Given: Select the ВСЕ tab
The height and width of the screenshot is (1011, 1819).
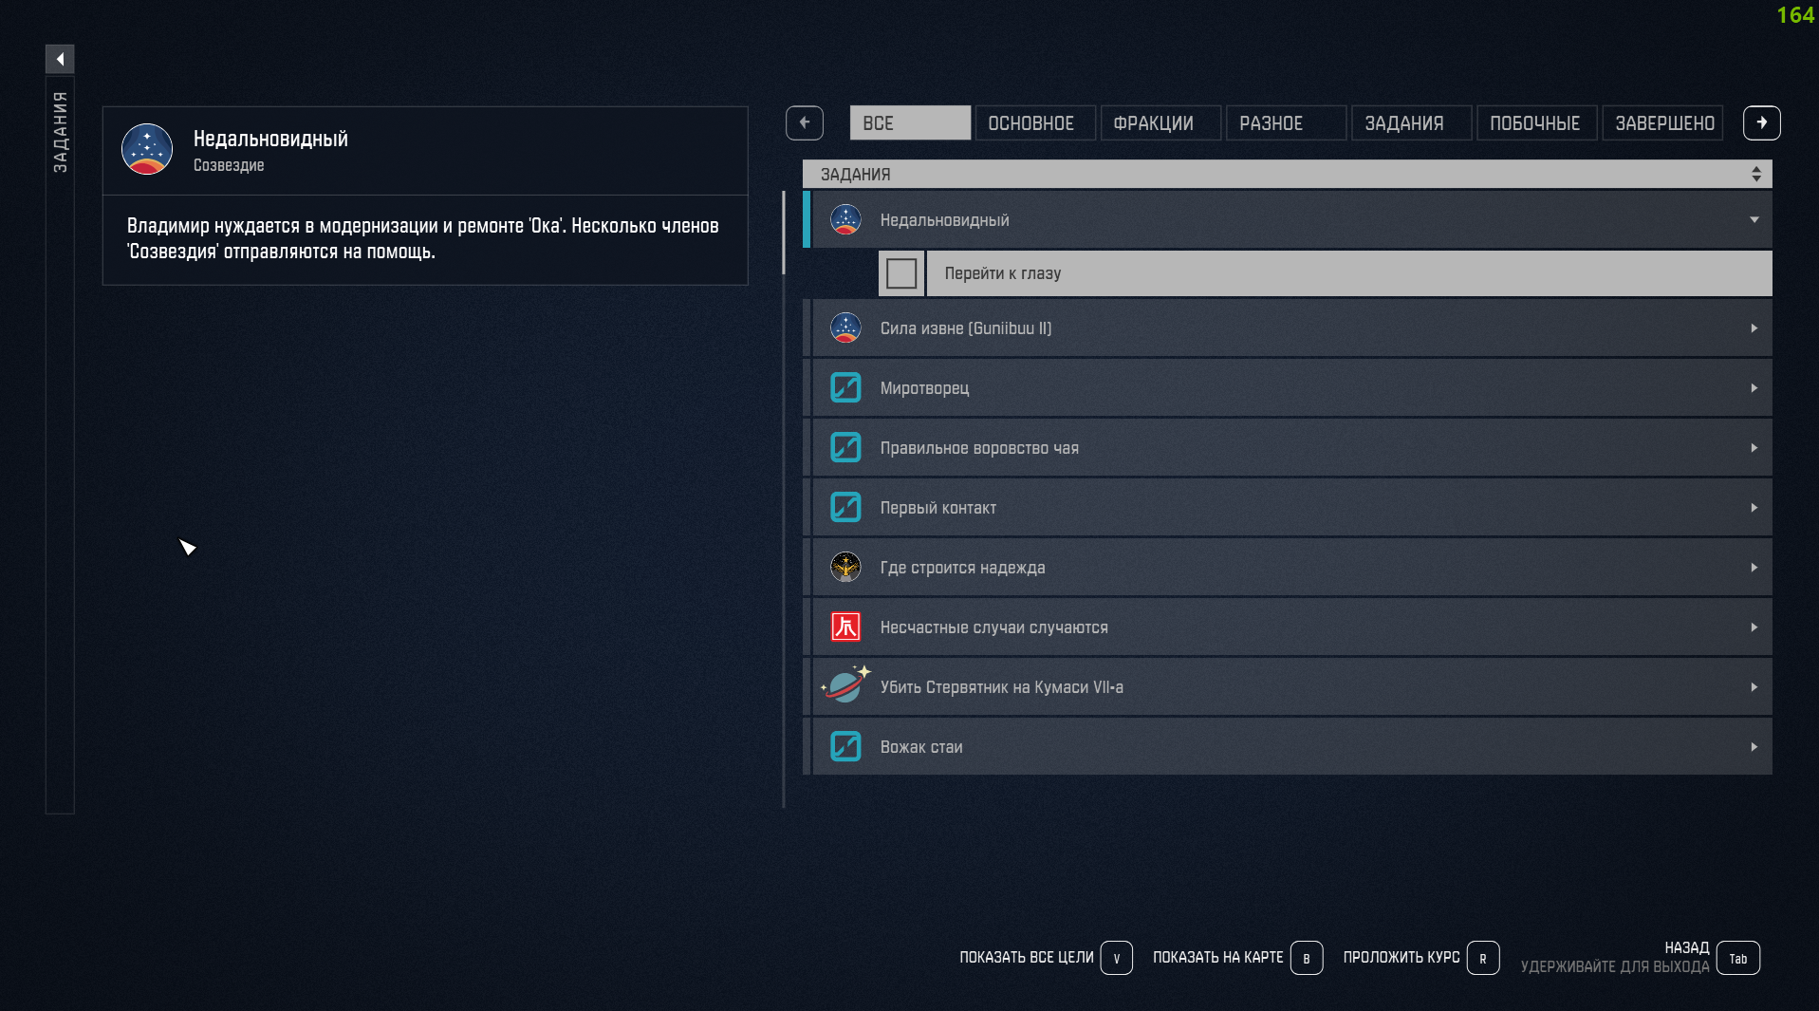Looking at the screenshot, I should pos(910,122).
